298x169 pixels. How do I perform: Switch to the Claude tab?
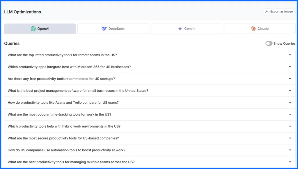pyautogui.click(x=260, y=29)
